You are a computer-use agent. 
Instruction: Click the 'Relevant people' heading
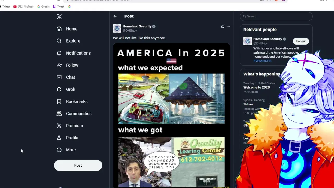[260, 30]
